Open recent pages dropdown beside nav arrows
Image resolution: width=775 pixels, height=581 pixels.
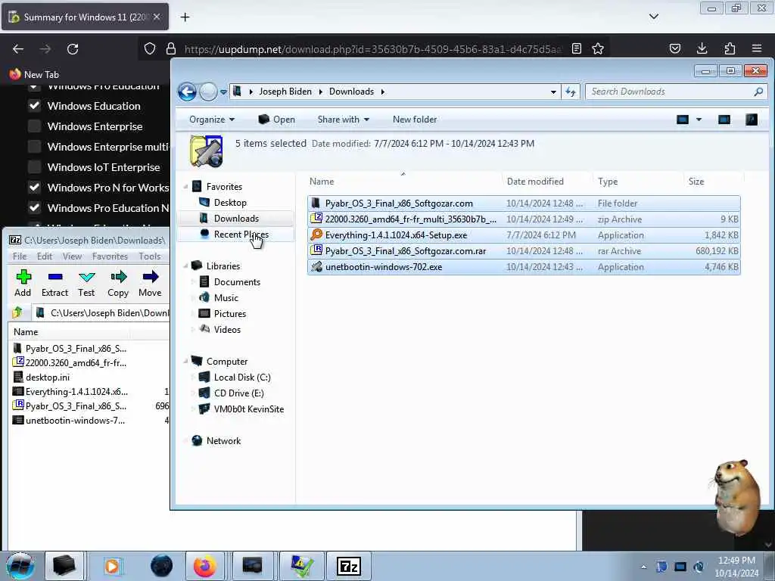[223, 92]
